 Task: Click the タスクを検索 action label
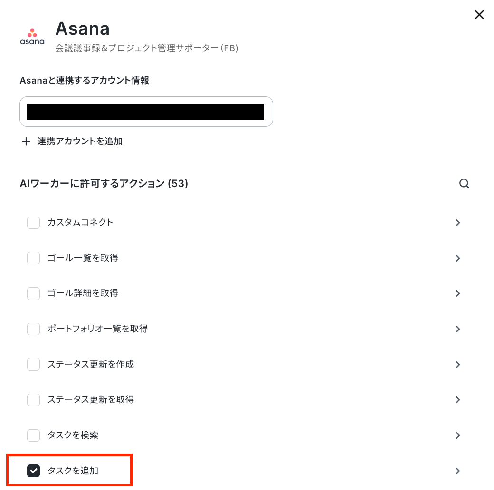(73, 435)
